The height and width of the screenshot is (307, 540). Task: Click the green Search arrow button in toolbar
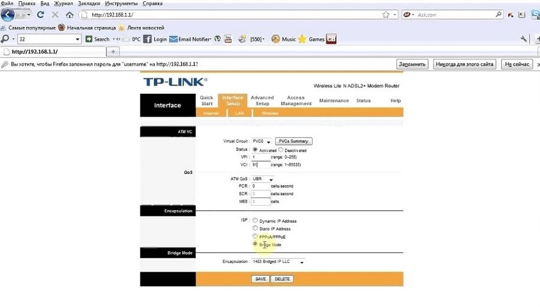tap(89, 39)
